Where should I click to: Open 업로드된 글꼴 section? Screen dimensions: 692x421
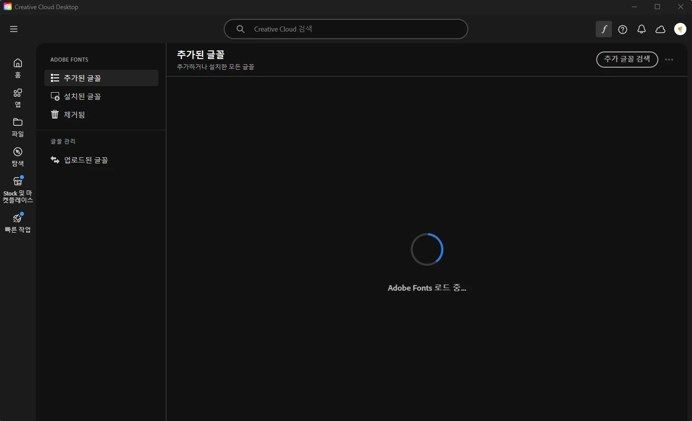click(101, 160)
